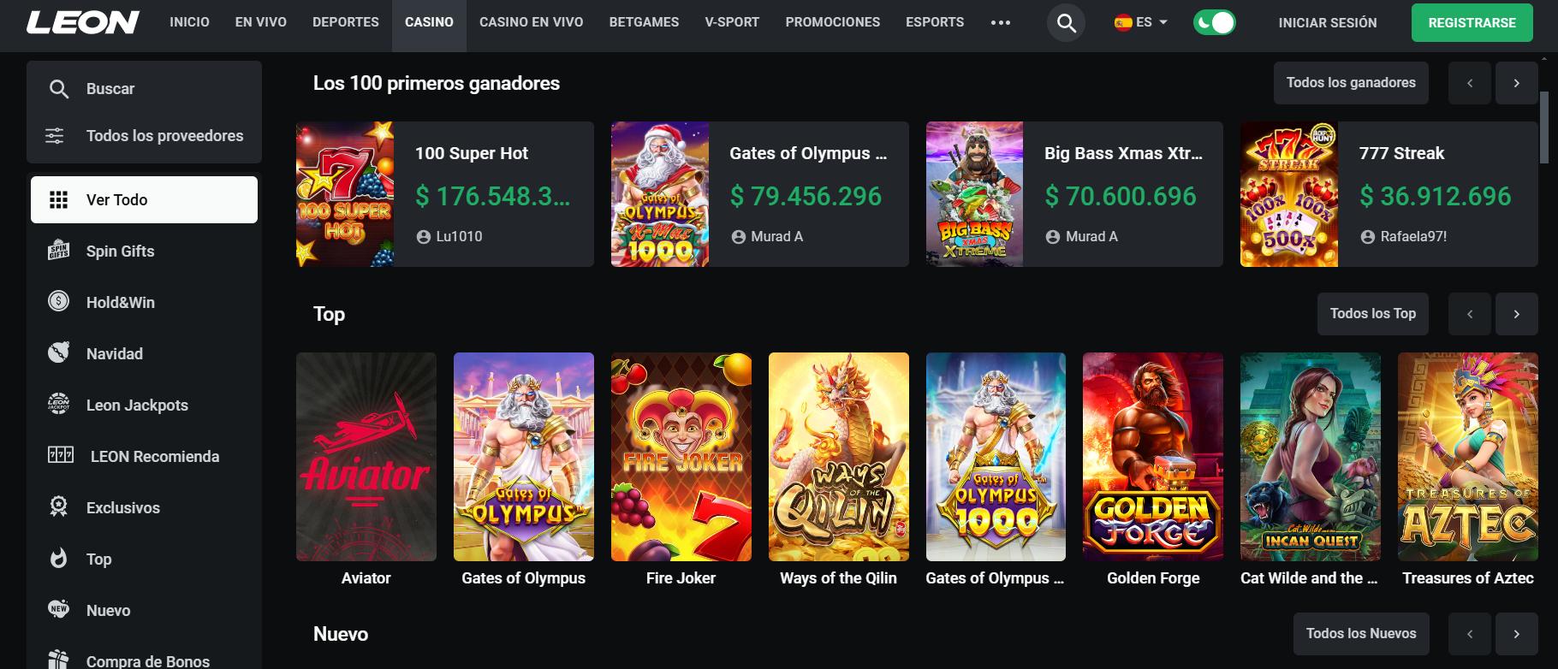Click the Registrarse button
The height and width of the screenshot is (669, 1558).
1472,23
